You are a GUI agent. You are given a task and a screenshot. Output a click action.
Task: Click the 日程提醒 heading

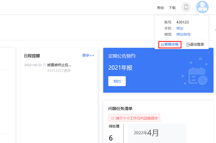tap(32, 56)
